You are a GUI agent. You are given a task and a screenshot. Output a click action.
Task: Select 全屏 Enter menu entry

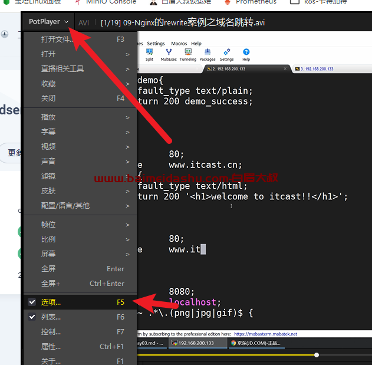click(80, 269)
